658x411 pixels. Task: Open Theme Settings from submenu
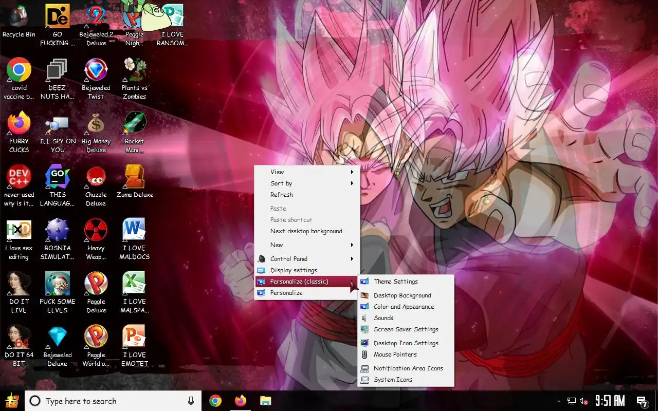tap(406, 282)
